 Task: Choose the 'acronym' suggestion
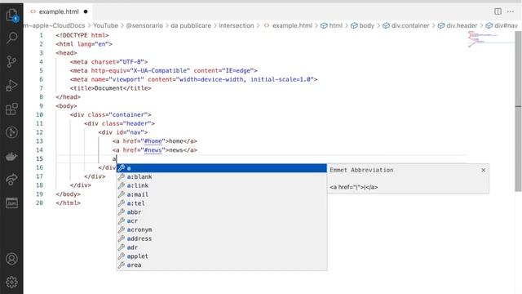pos(222,229)
